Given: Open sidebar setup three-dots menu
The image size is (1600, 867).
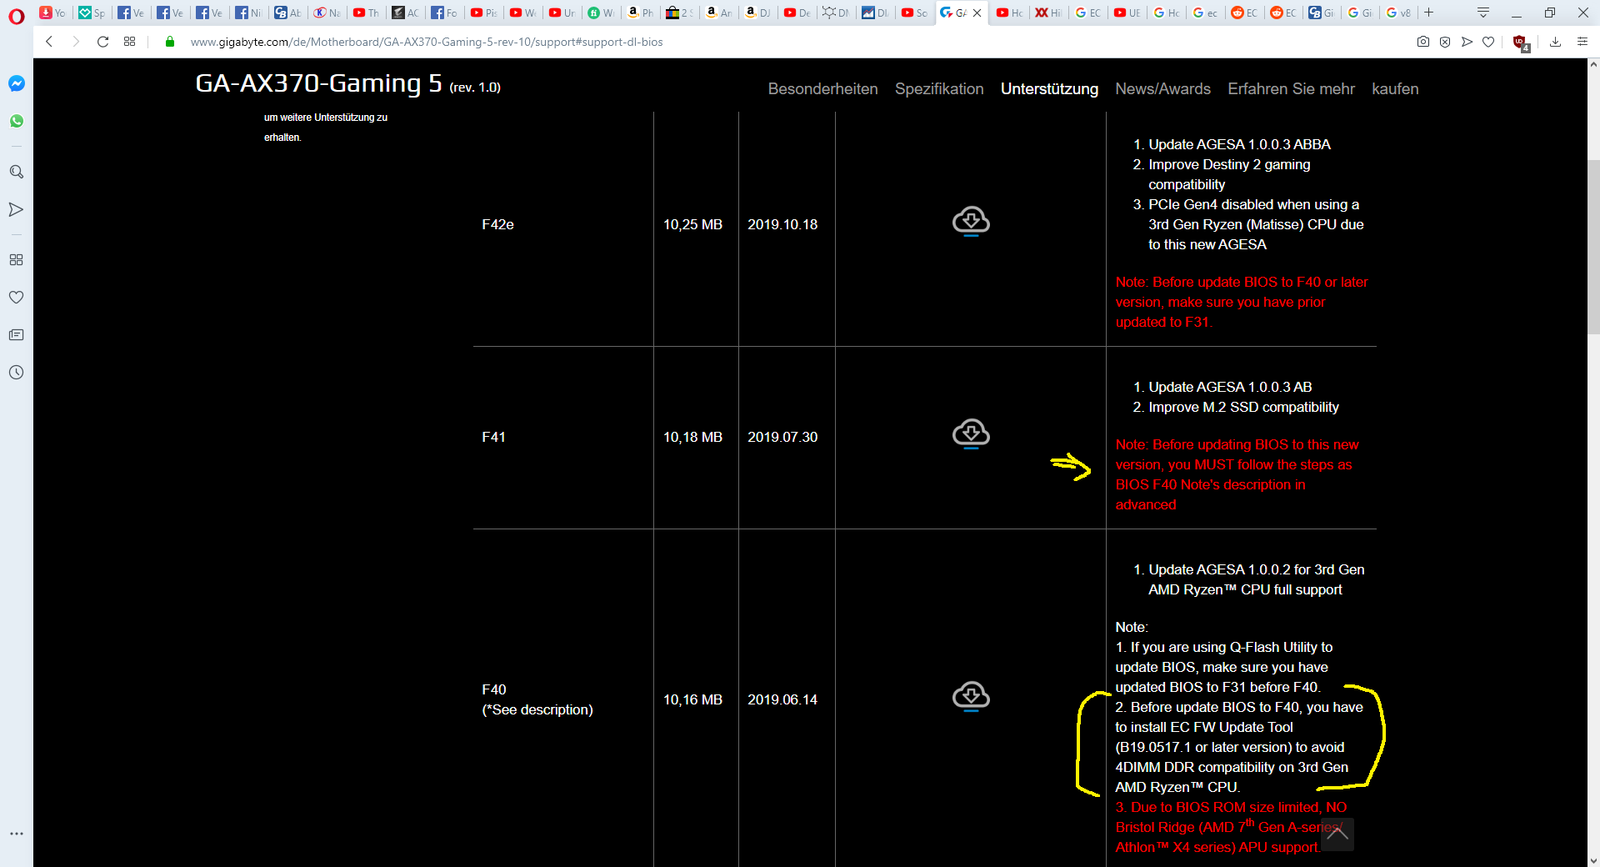Looking at the screenshot, I should pyautogui.click(x=16, y=834).
